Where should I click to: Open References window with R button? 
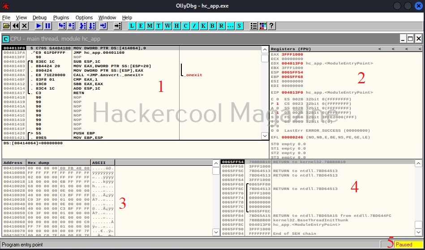click(x=221, y=26)
